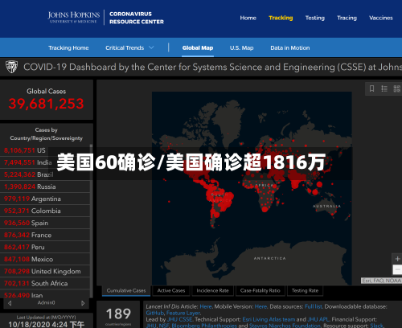
Task: Open the GitHub database link
Action: [154, 313]
